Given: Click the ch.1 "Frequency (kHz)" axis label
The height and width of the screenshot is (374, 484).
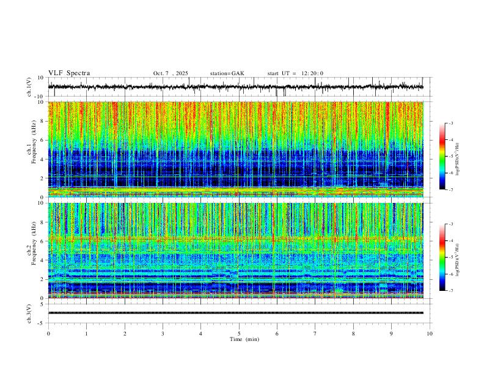Looking at the screenshot, I should point(34,142).
